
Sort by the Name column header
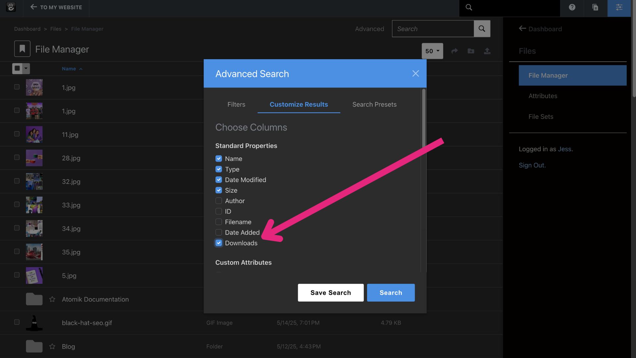click(x=69, y=69)
